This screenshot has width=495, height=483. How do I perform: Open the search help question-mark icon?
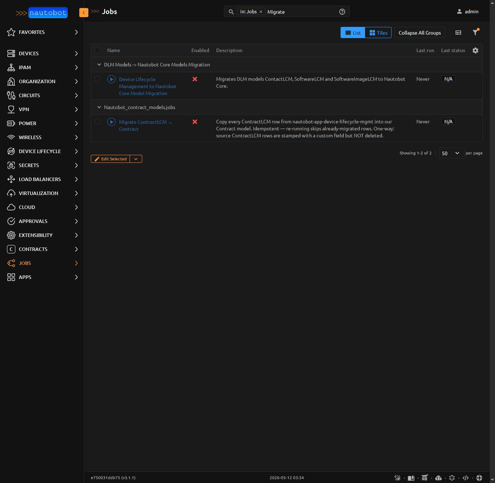click(342, 12)
